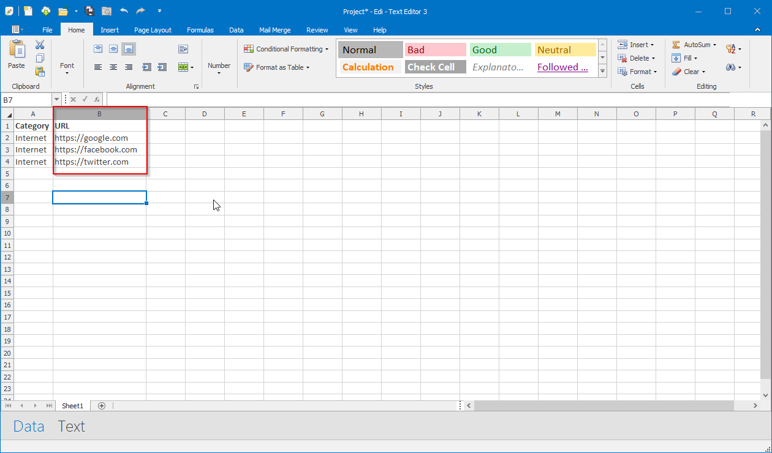
Task: Apply the Bad cell style
Action: pyautogui.click(x=436, y=50)
